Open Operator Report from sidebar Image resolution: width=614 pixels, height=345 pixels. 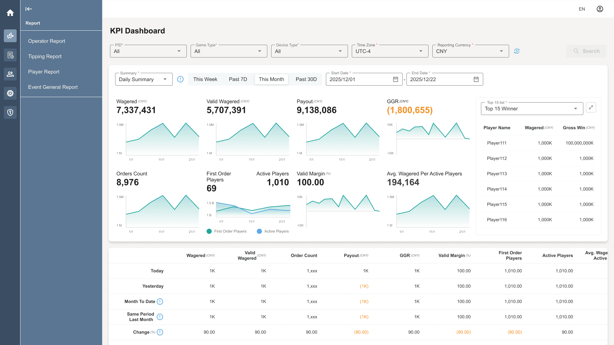click(x=47, y=41)
